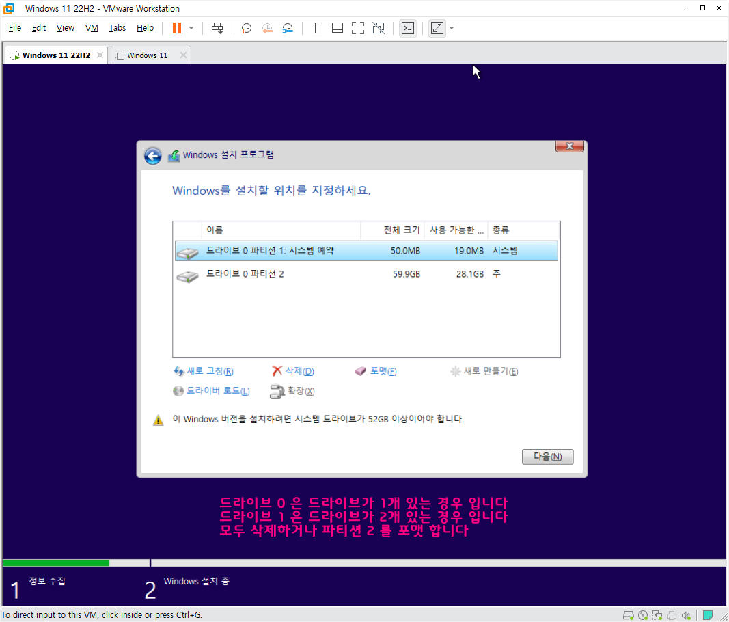Pause the virtual machine
Screen dimensions: 729x622
(x=177, y=28)
